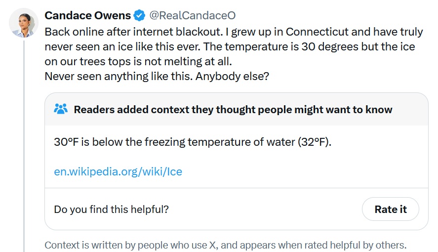Click the blue verified checkmark badge
Image resolution: width=438 pixels, height=252 pixels.
[x=140, y=15]
